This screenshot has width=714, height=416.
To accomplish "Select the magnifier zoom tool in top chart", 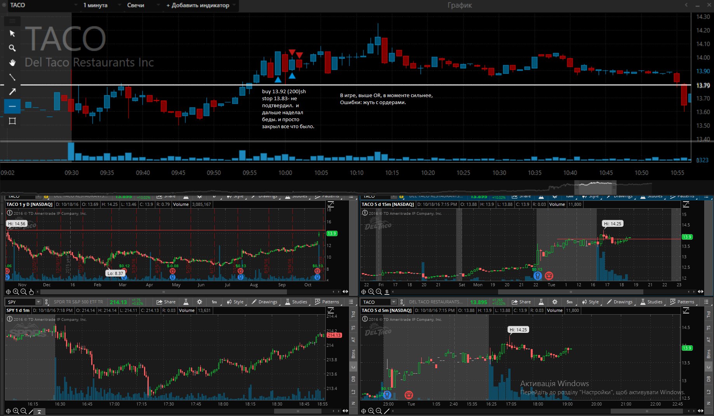I will tap(12, 48).
